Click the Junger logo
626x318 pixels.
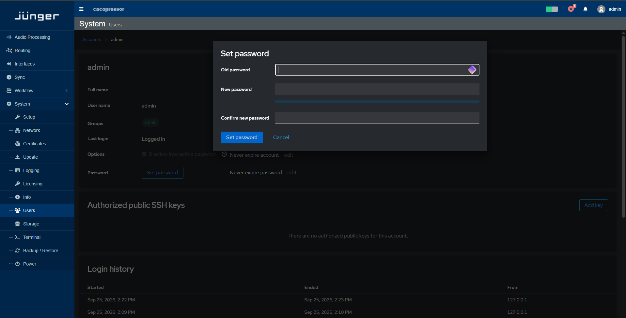tap(37, 16)
